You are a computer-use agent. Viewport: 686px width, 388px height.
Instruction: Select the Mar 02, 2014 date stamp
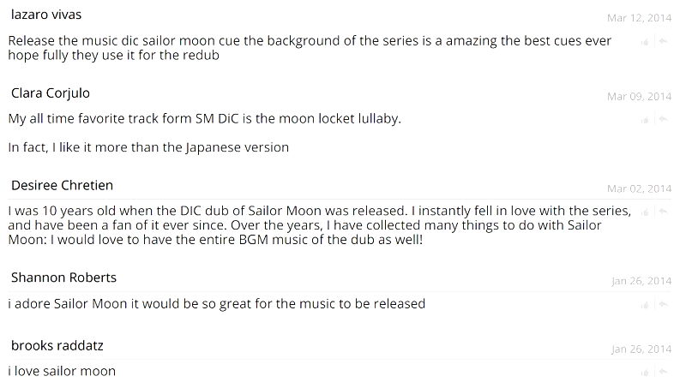coord(639,188)
